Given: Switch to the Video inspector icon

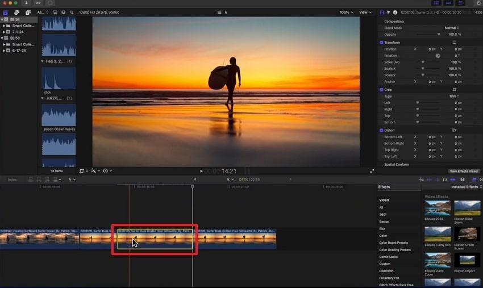Looking at the screenshot, I should click(x=382, y=12).
